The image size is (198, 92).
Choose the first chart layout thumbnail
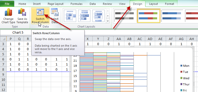click(70, 16)
